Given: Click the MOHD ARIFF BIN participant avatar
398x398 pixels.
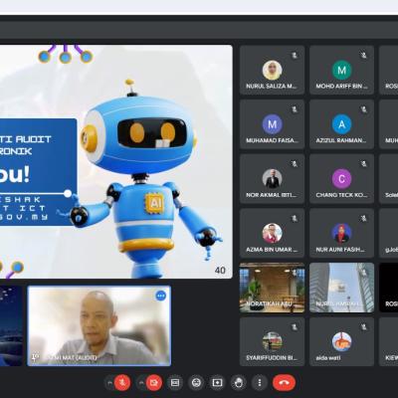Looking at the screenshot, I should tap(341, 70).
